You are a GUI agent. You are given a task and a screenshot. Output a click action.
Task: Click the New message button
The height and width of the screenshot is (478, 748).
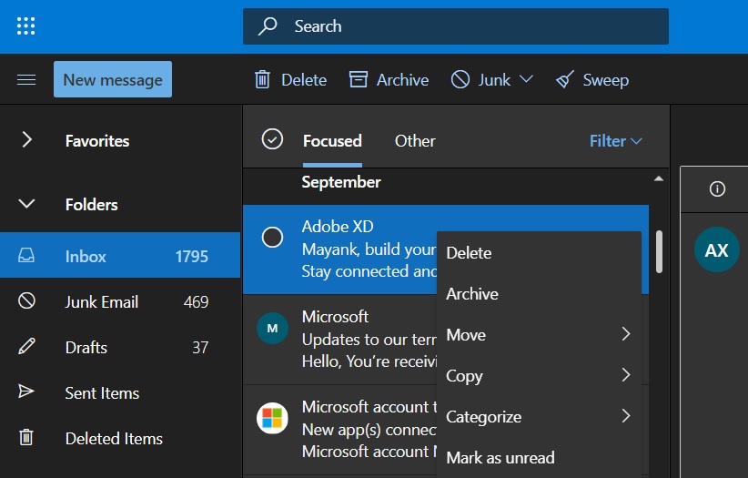click(113, 80)
